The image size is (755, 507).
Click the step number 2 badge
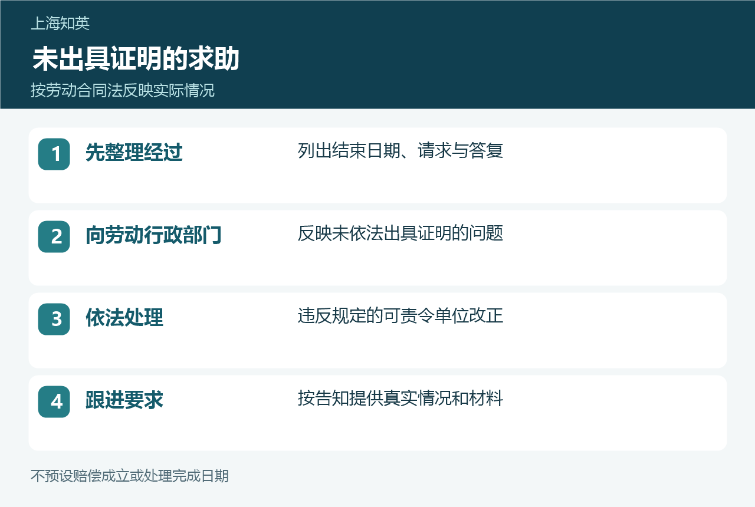pos(54,236)
